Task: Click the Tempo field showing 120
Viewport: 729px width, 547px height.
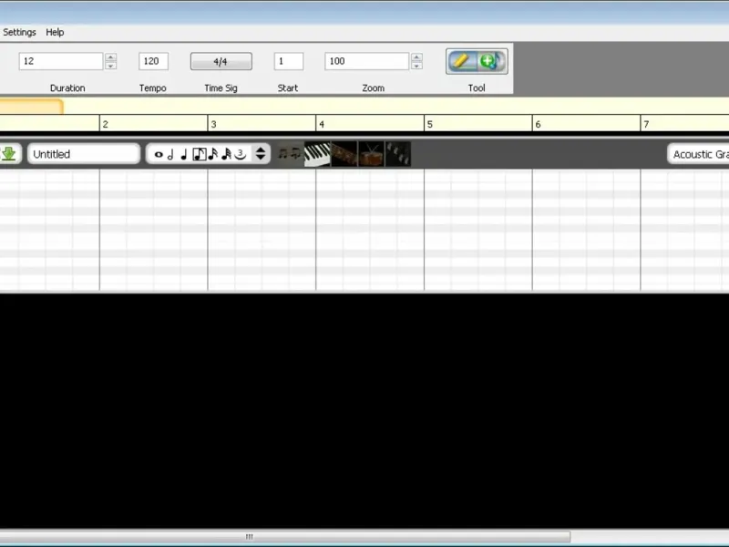Action: (153, 61)
